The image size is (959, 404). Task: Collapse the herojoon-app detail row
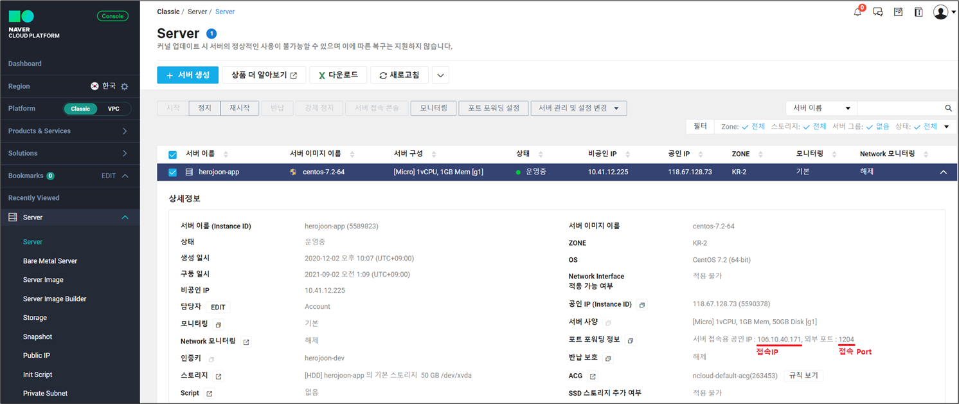[x=944, y=172]
